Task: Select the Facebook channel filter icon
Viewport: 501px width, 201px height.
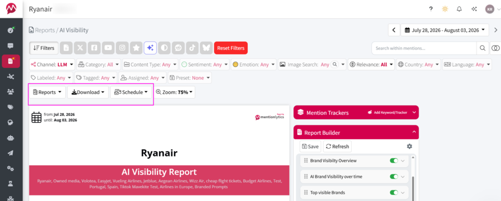Action: point(94,48)
